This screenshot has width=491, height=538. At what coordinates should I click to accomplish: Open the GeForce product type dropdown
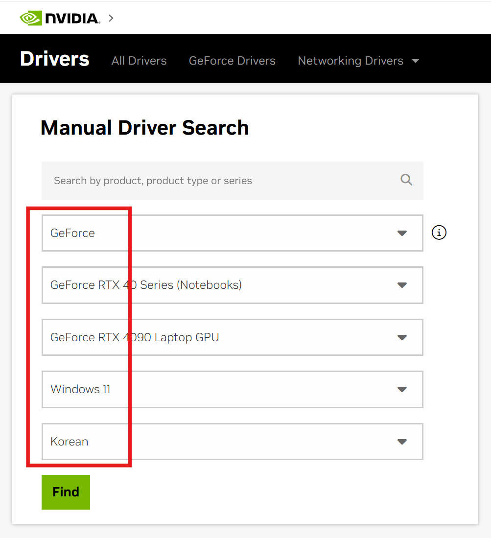233,233
